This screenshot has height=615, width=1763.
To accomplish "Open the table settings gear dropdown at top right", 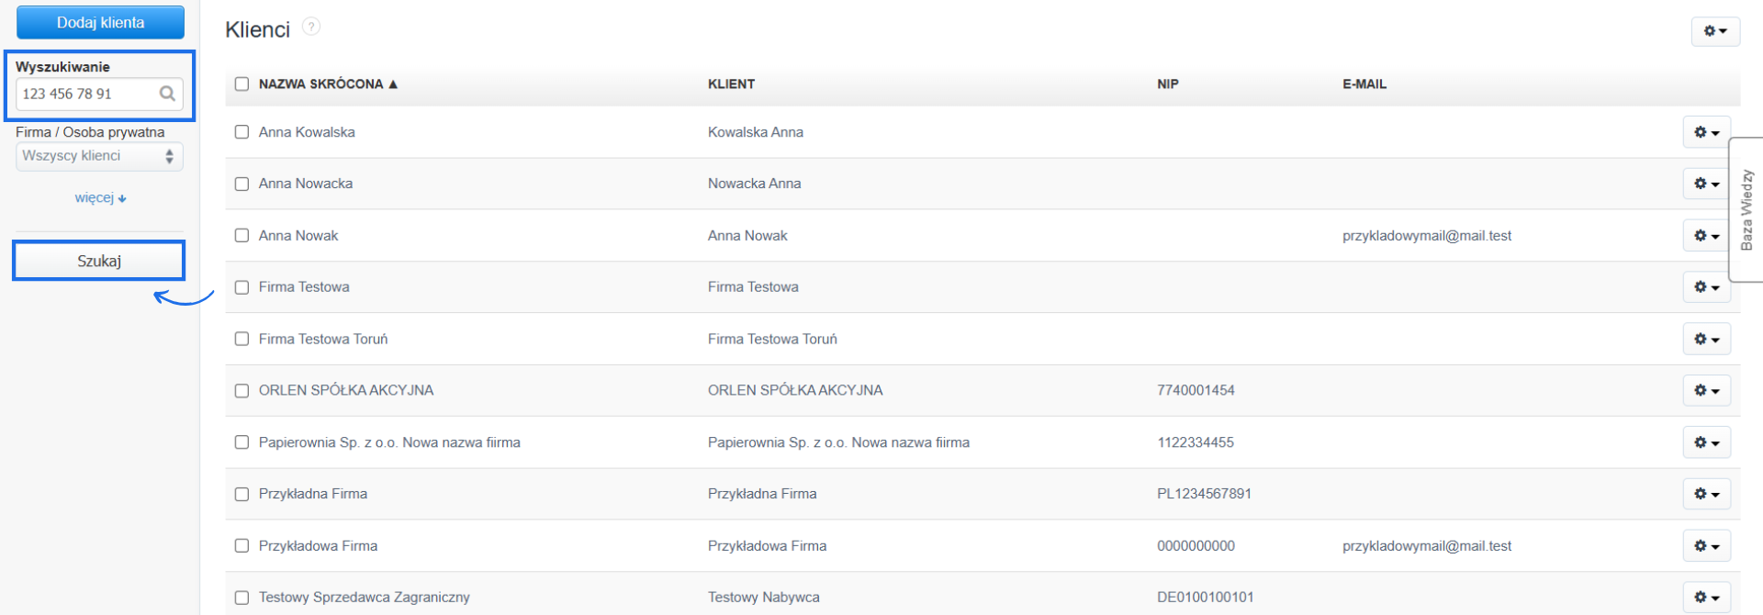I will point(1714,31).
